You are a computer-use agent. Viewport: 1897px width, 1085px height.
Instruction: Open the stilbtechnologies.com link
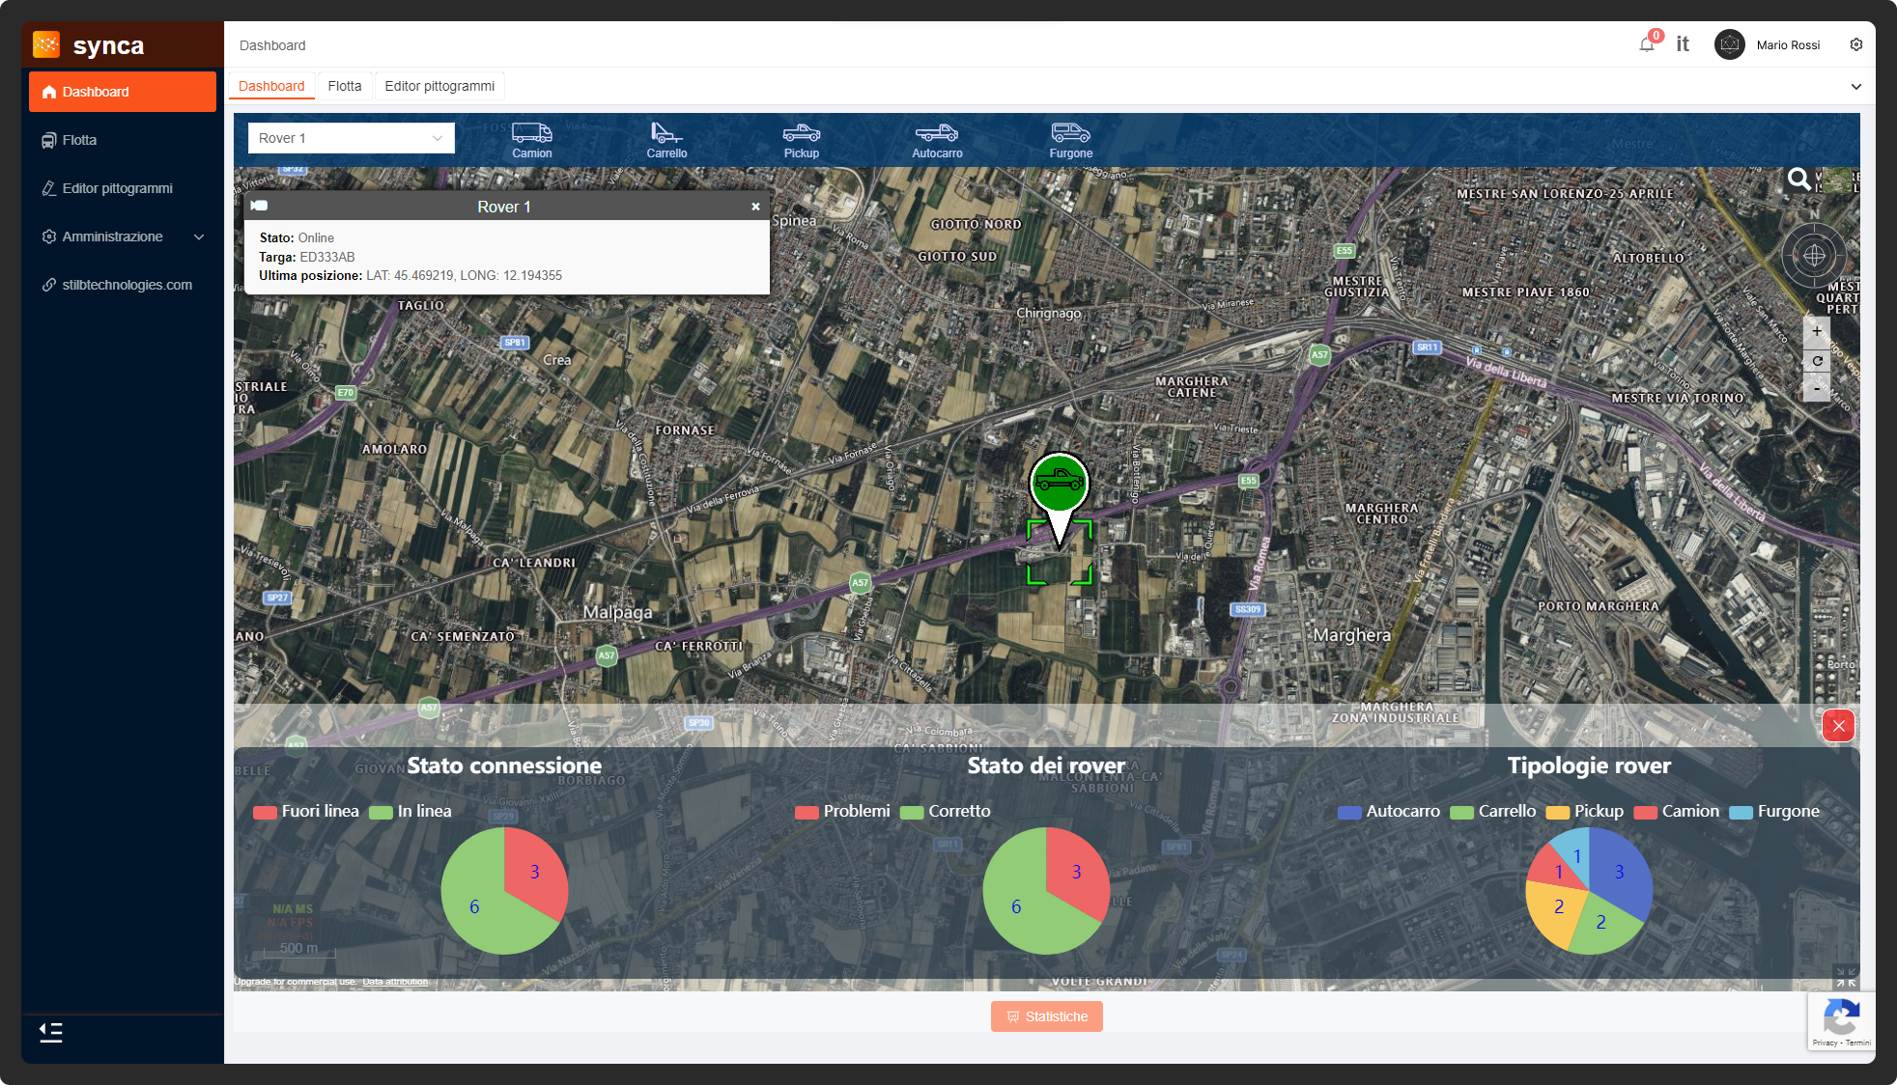pos(123,285)
